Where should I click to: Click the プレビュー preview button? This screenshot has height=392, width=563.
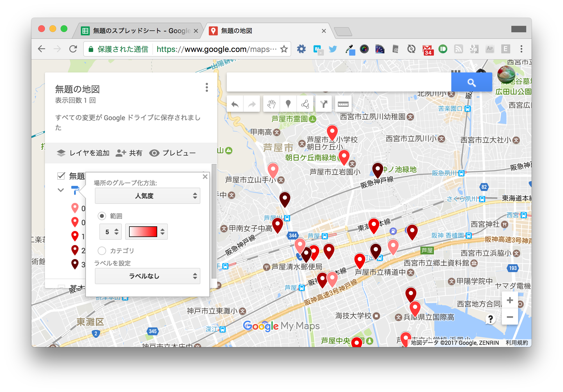coord(173,153)
